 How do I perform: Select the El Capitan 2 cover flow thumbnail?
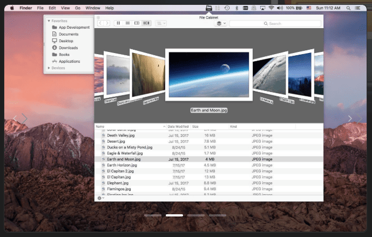click(x=301, y=75)
